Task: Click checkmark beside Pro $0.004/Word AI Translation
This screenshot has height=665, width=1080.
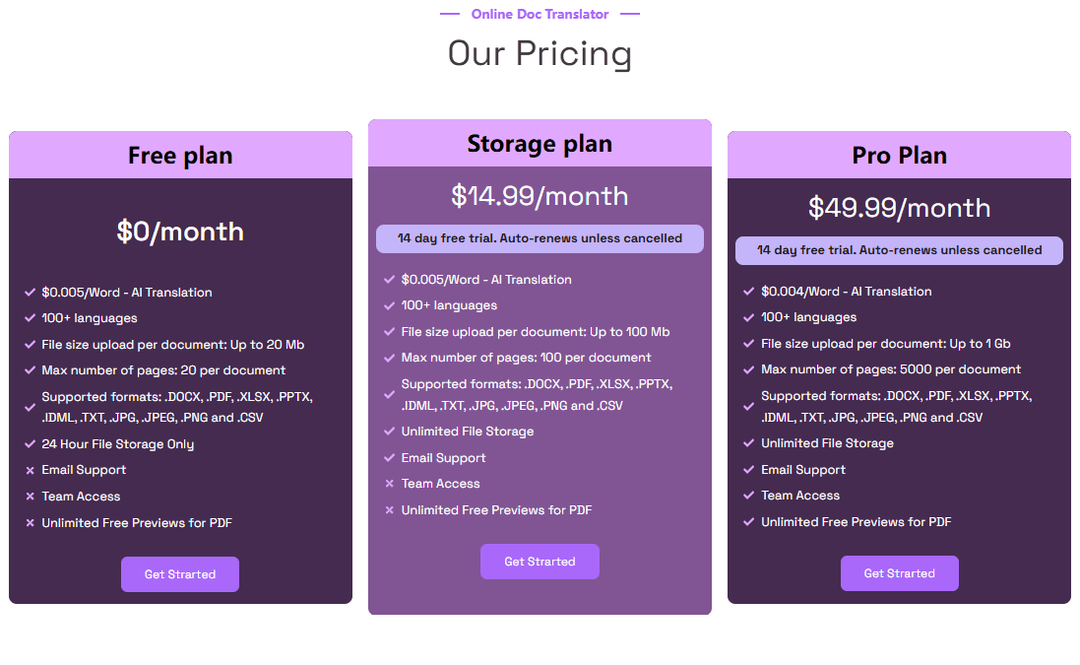Action: (x=748, y=292)
